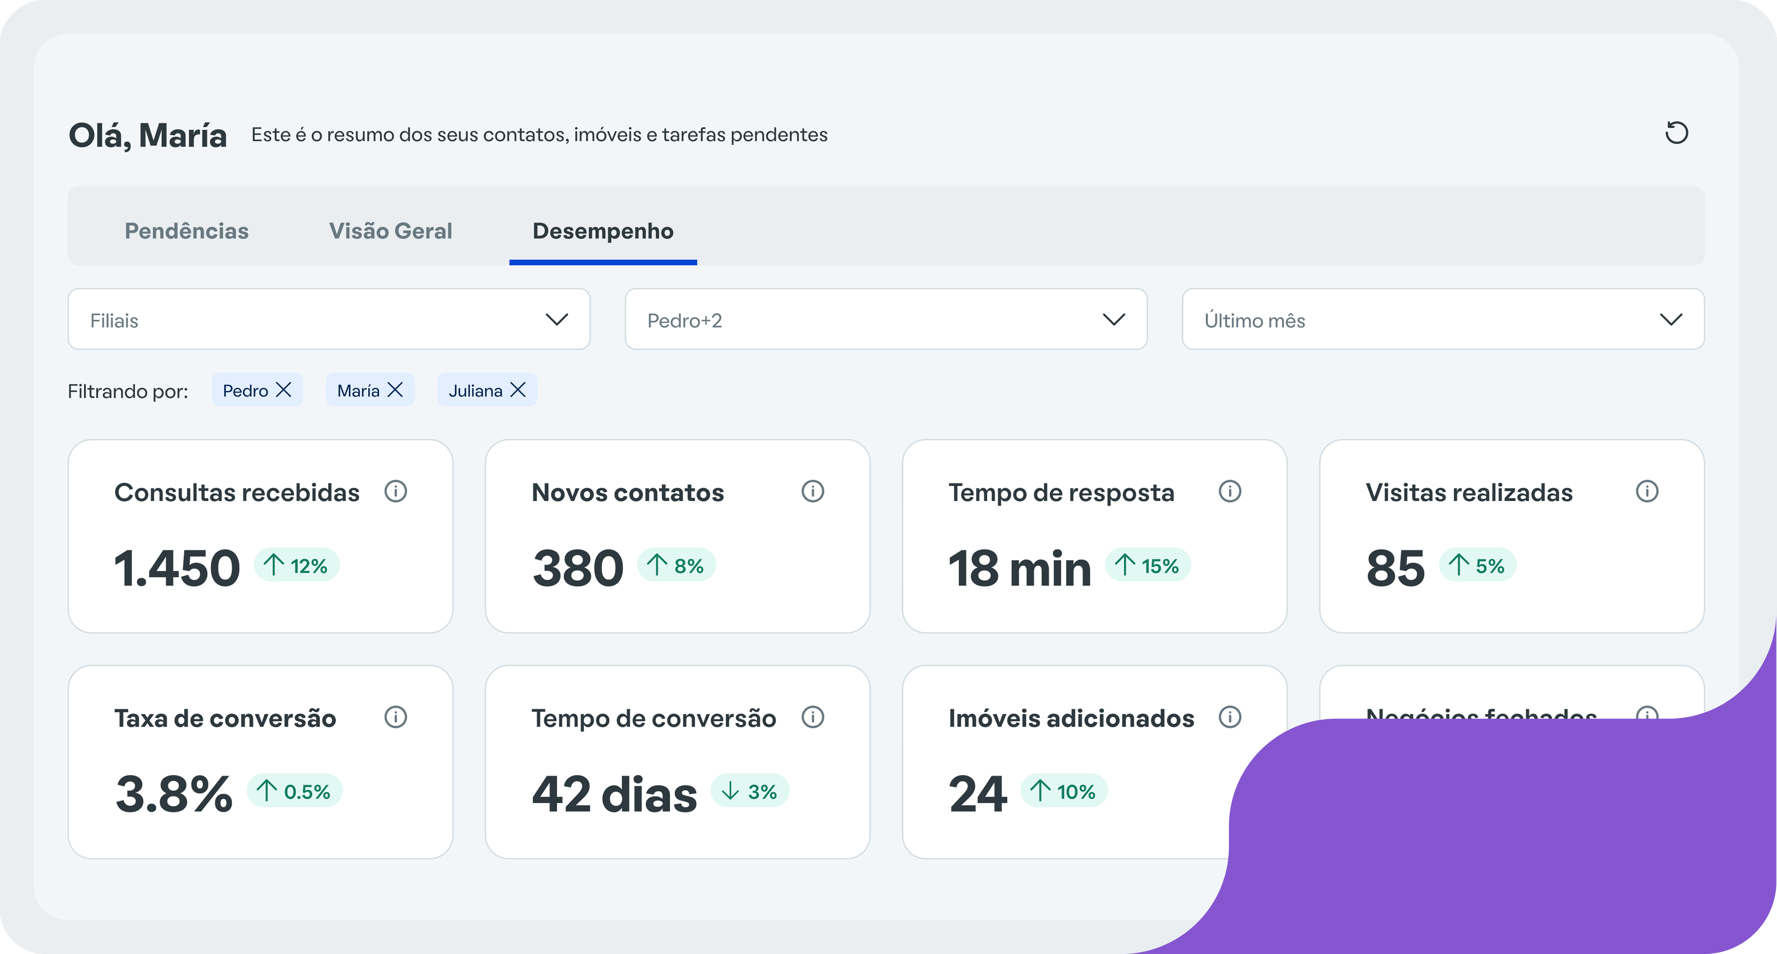The width and height of the screenshot is (1777, 954).
Task: Click the 15% increase badge
Action: (1148, 565)
